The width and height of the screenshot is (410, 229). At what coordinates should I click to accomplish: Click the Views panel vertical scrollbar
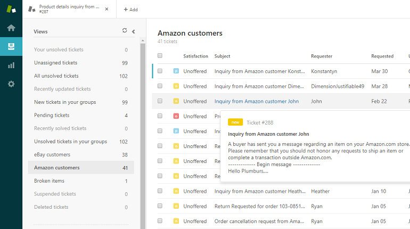click(143, 133)
